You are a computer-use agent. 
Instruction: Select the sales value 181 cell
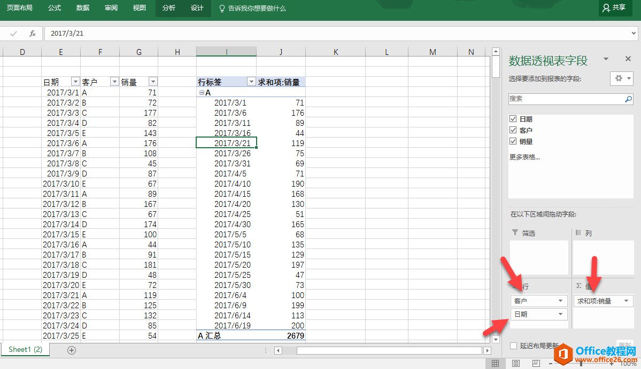click(x=139, y=264)
